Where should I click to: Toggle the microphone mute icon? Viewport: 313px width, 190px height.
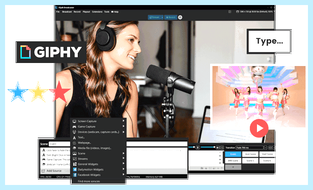(x=197, y=148)
